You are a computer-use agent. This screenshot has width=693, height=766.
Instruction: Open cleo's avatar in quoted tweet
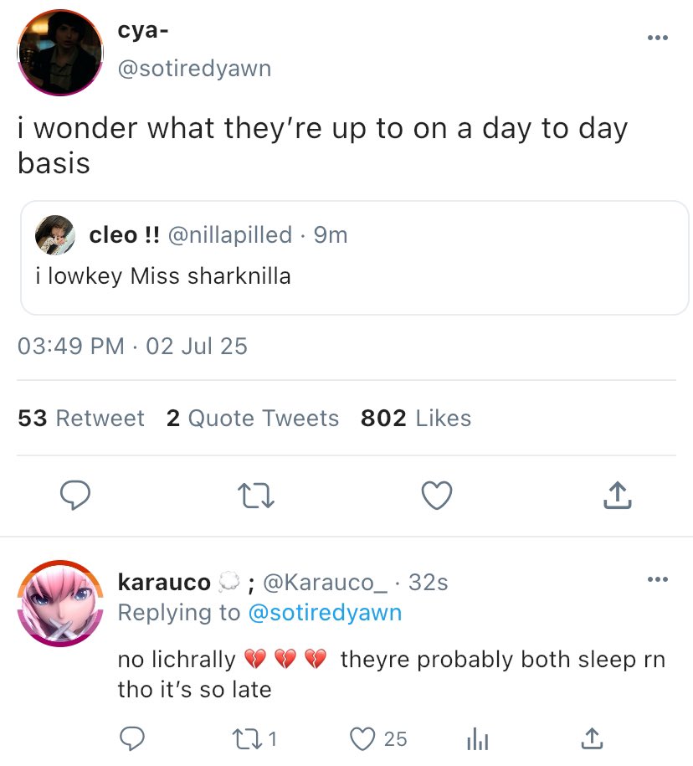coord(55,236)
